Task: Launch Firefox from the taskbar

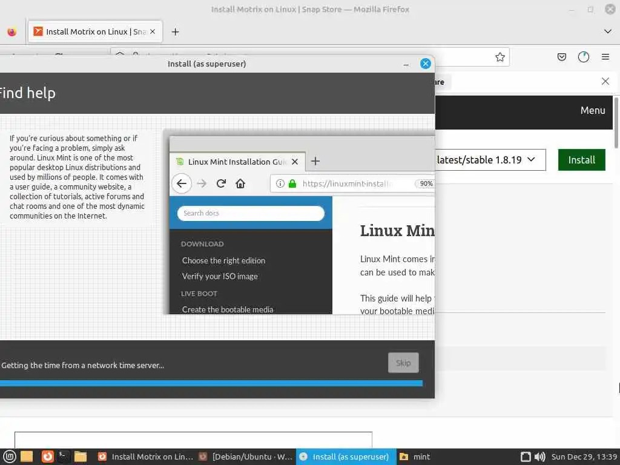Action: pos(47,457)
